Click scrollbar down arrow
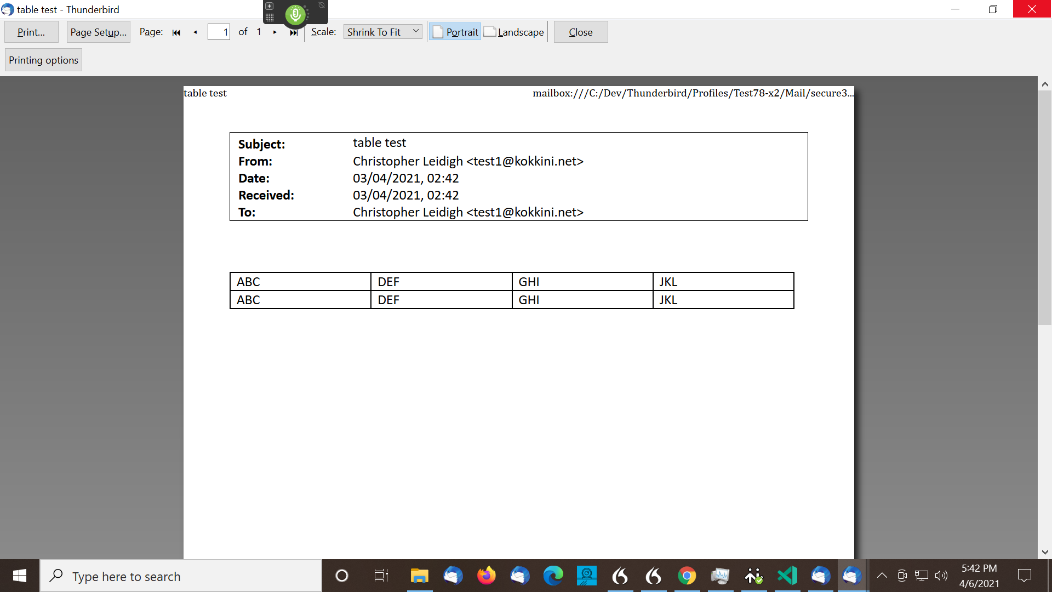This screenshot has width=1052, height=592. (x=1045, y=552)
